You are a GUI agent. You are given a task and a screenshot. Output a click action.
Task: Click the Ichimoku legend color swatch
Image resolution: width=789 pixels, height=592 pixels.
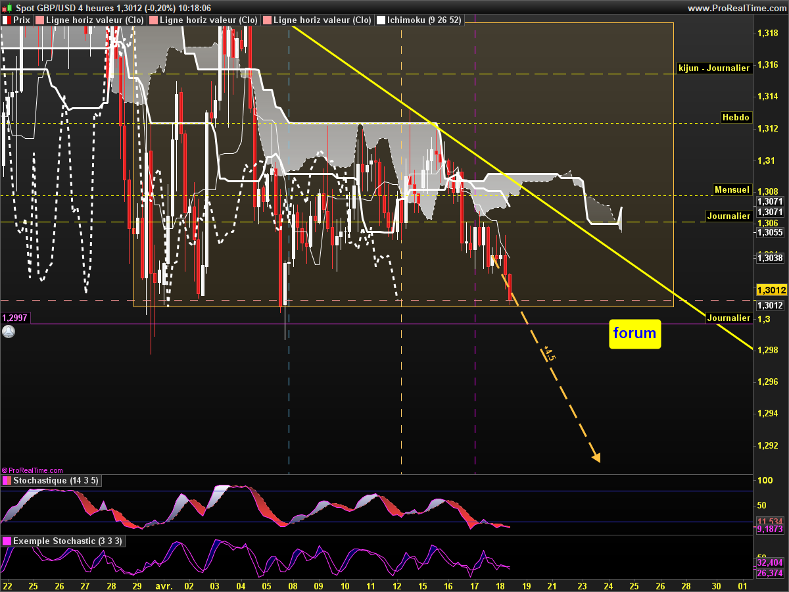coord(381,20)
